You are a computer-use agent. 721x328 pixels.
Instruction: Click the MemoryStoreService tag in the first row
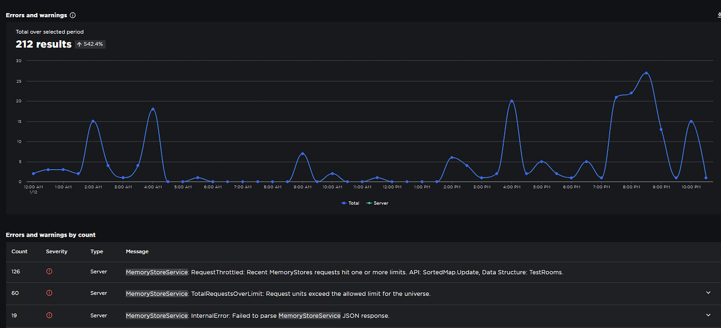(x=156, y=271)
